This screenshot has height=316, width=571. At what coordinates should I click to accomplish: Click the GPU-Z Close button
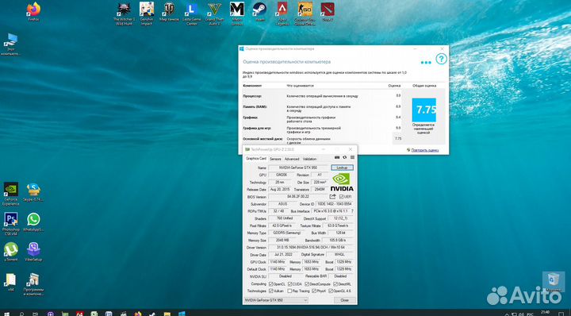[x=344, y=300]
